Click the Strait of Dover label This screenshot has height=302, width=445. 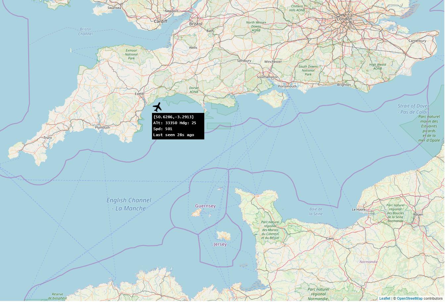click(414, 106)
